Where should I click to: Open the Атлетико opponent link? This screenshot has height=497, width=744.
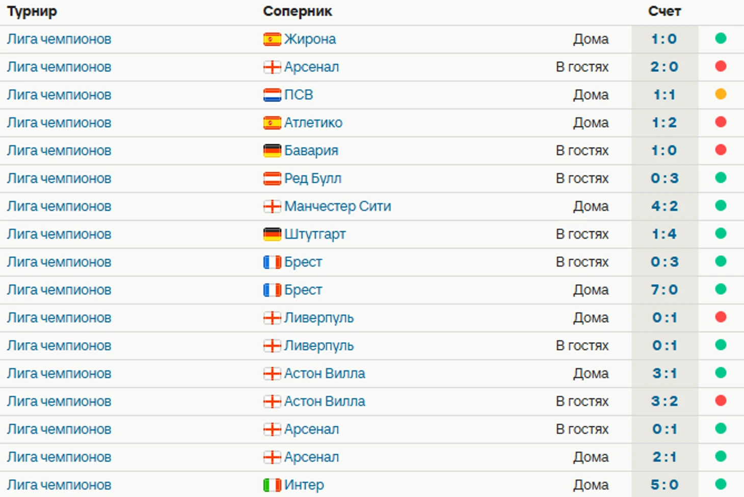(x=313, y=123)
